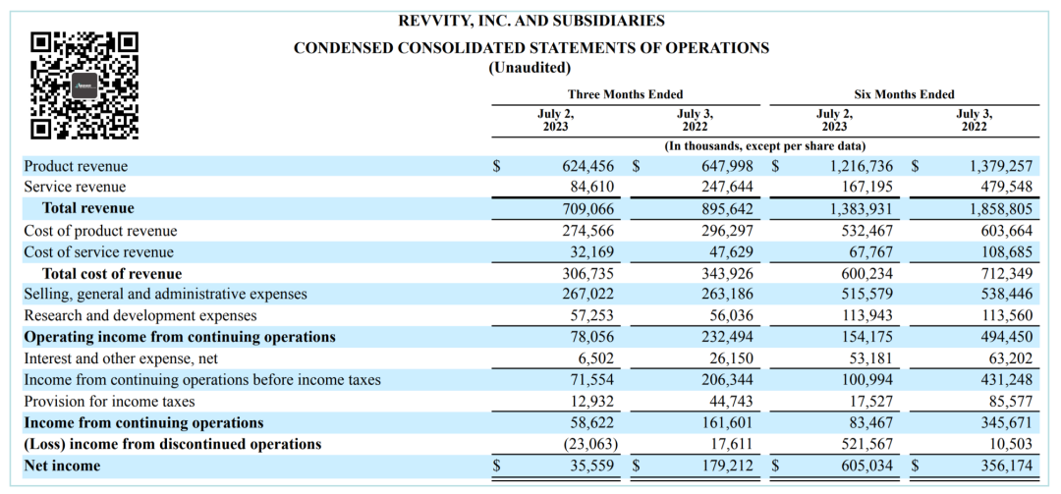Click operating income value 78,056

(592, 337)
